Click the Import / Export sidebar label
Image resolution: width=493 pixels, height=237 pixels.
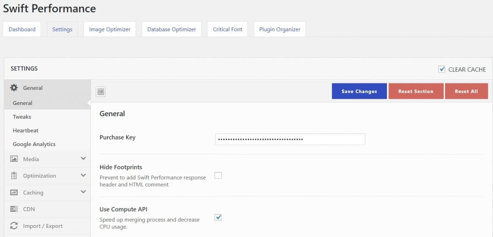[43, 226]
